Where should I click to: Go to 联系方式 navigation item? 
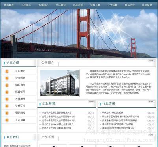point(130,5)
